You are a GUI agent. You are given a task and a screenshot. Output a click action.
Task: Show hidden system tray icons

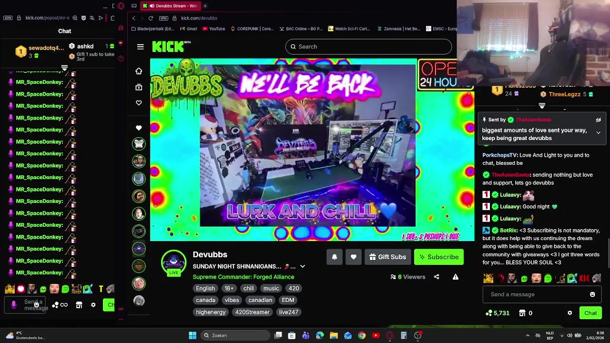[x=527, y=335]
